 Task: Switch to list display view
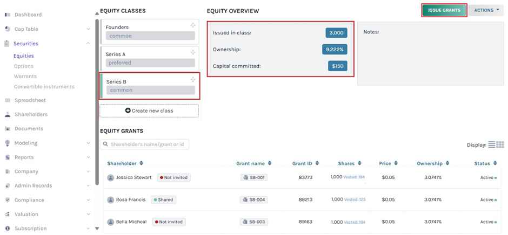point(492,145)
